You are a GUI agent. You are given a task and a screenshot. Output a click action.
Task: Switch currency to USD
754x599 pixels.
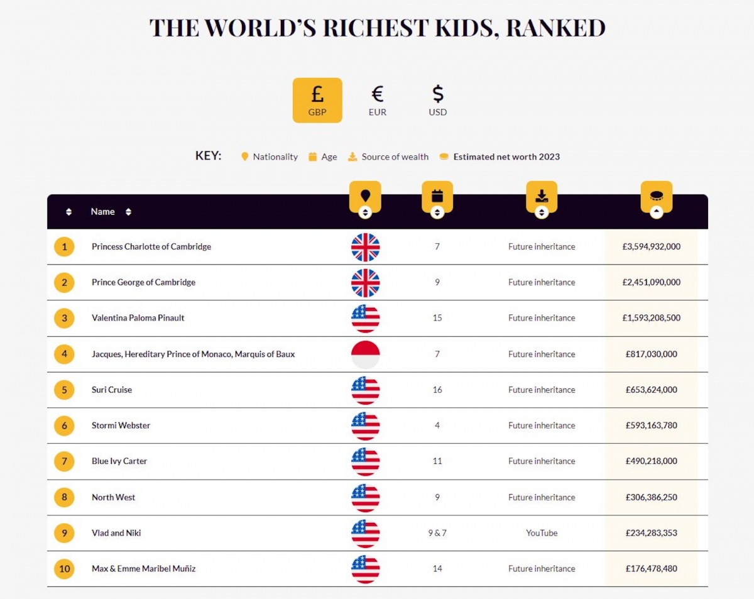(438, 101)
